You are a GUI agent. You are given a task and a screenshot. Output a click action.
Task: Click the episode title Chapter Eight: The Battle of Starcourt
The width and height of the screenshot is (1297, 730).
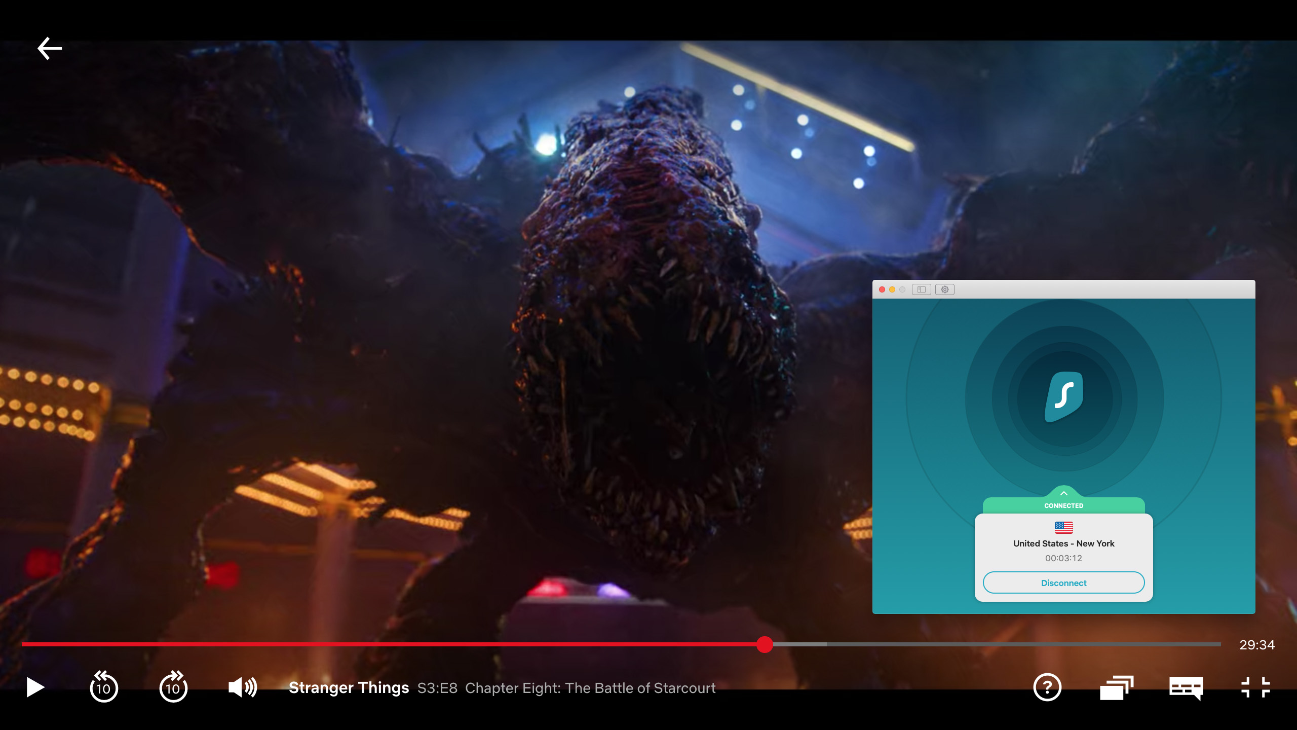[x=590, y=688]
